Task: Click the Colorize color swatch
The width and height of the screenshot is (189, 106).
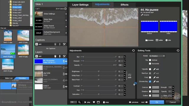Action: (x=156, y=87)
